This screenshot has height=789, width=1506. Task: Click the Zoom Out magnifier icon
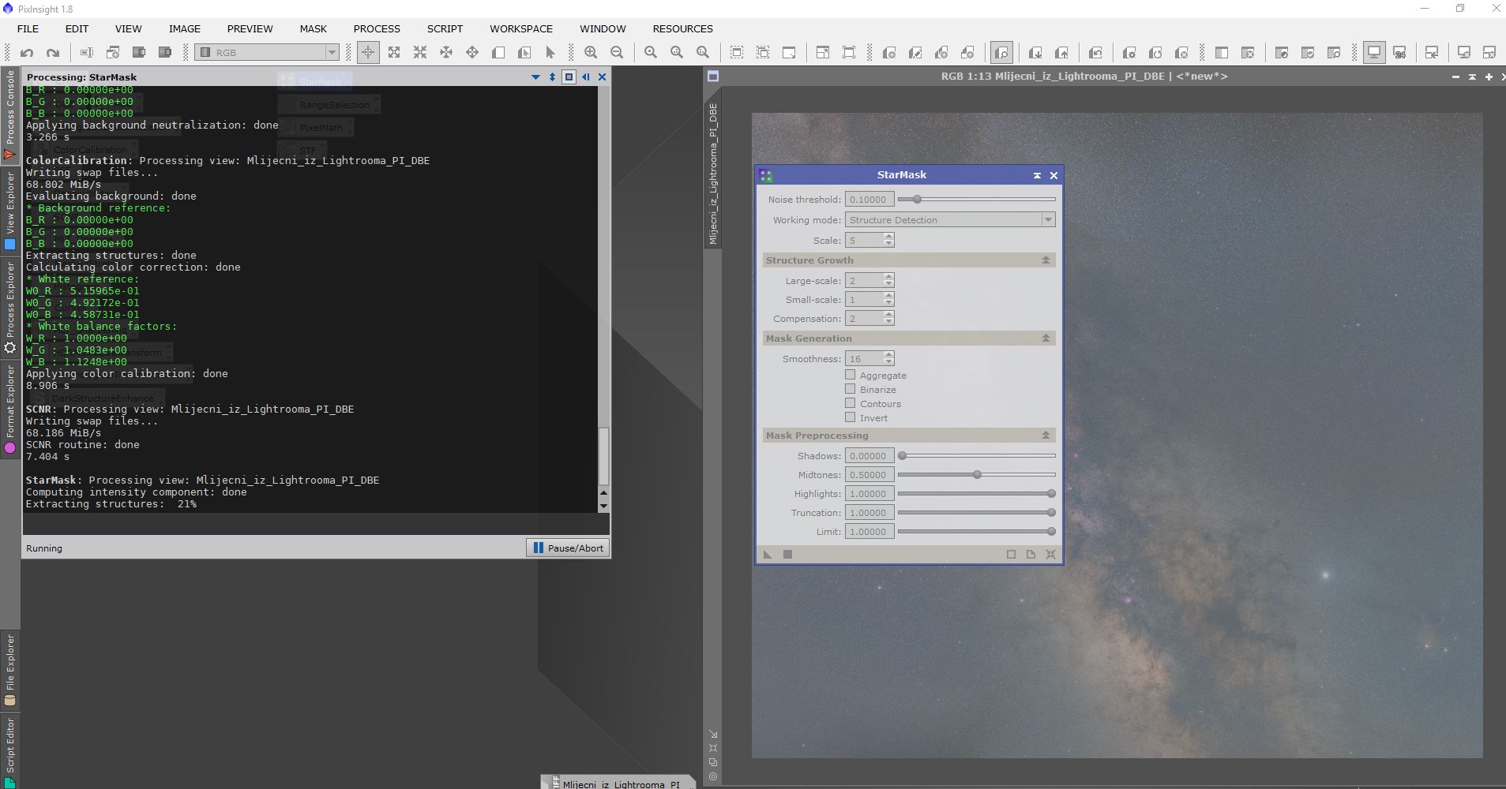tap(617, 53)
